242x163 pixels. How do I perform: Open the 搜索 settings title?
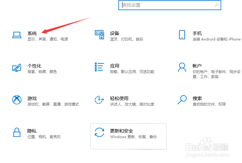pyautogui.click(x=197, y=99)
